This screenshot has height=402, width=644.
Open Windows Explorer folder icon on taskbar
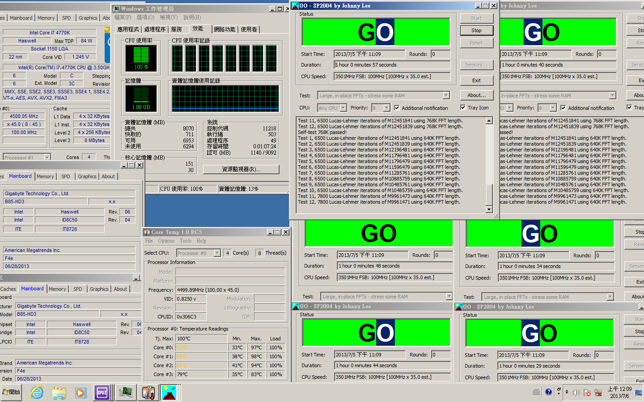(59, 393)
